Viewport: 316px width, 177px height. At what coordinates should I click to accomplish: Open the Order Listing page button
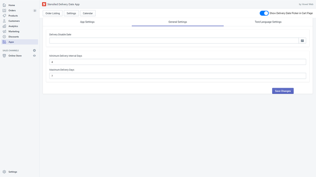53,13
